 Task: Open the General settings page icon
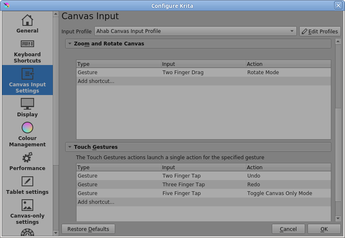pyautogui.click(x=27, y=20)
